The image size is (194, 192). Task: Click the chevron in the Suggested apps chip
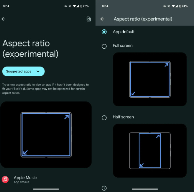tap(38, 71)
